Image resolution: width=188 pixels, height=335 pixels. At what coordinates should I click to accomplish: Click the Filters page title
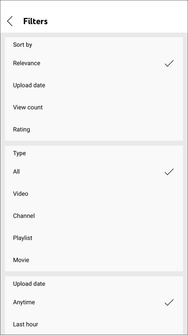(35, 21)
